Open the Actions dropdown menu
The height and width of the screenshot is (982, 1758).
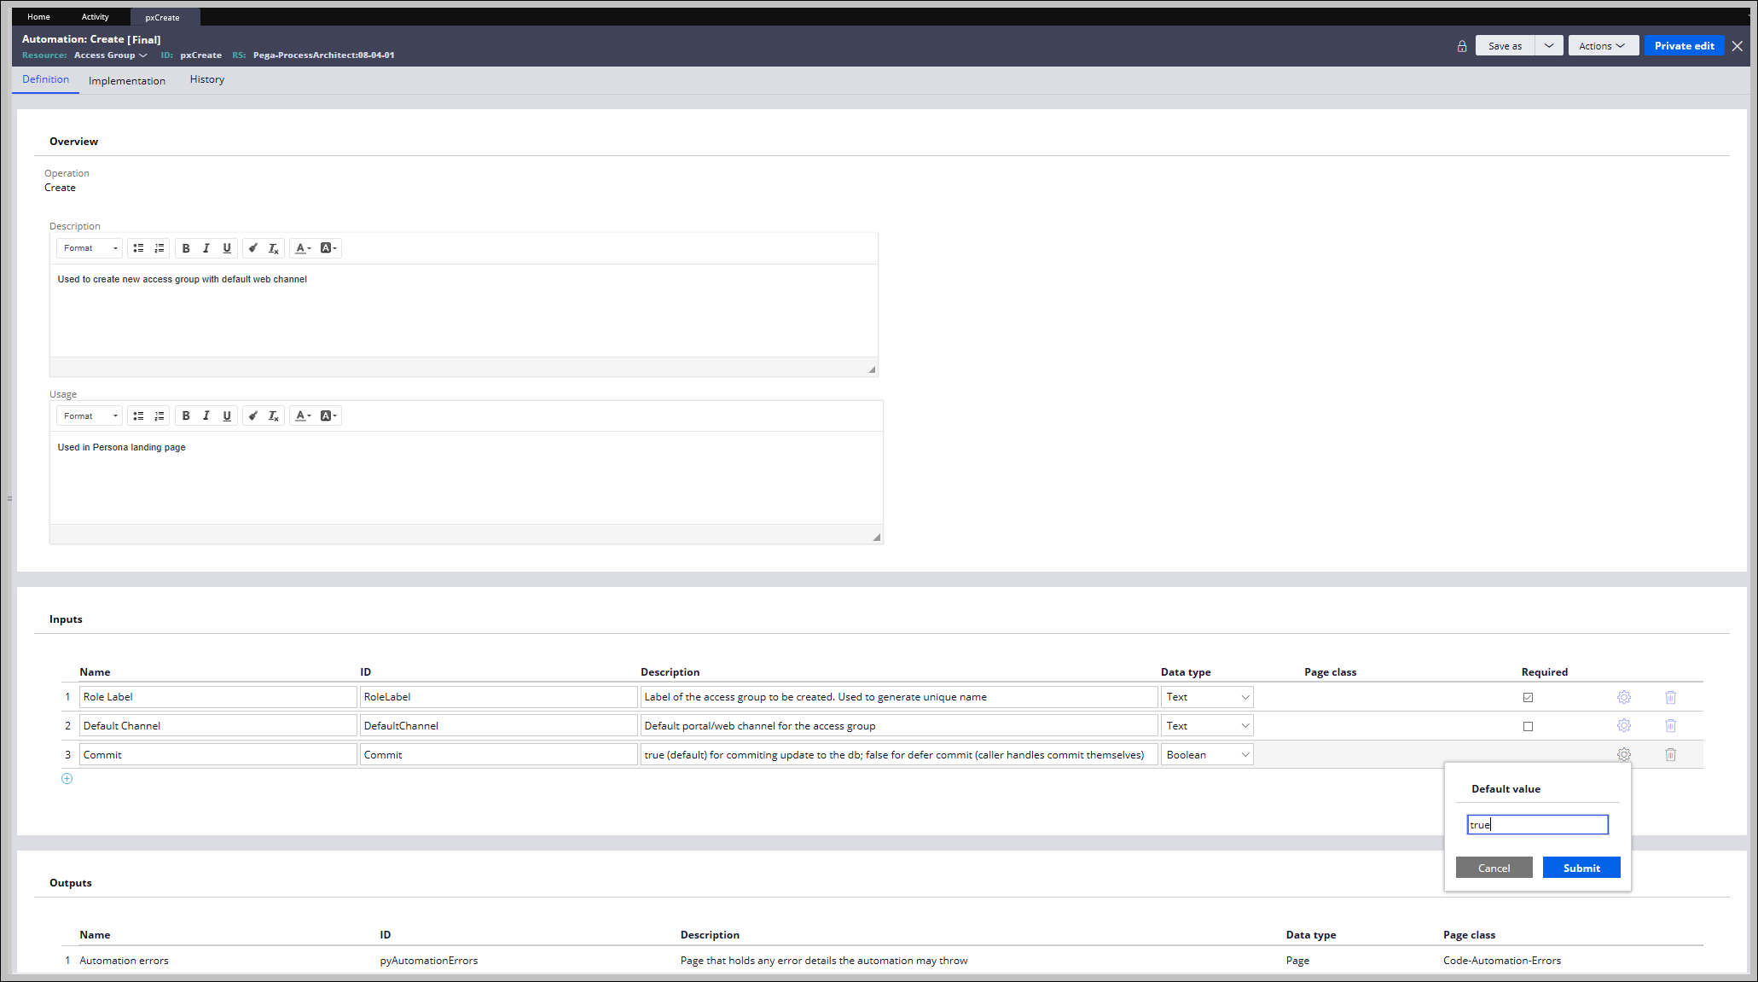click(x=1602, y=46)
